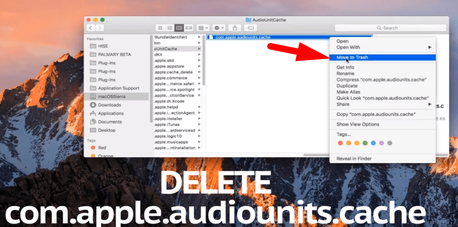
Task: Select oUnitCache folder in column
Action: click(x=178, y=49)
